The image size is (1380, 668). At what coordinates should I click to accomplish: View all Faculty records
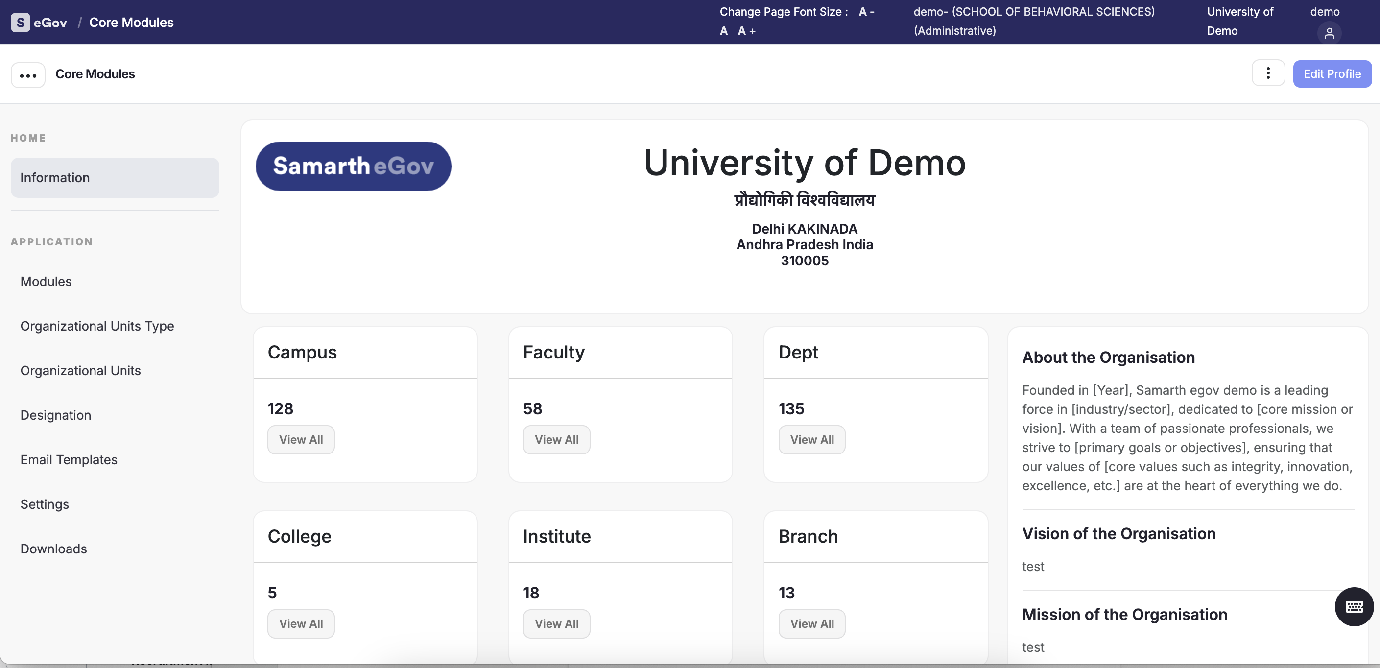pyautogui.click(x=556, y=439)
